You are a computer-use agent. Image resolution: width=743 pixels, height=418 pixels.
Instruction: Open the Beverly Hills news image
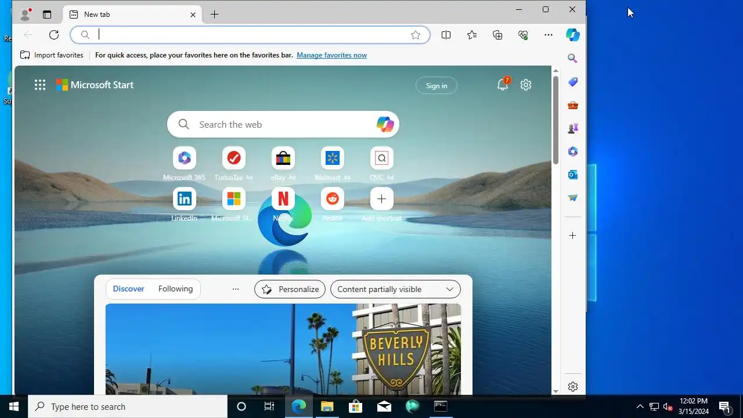[283, 349]
